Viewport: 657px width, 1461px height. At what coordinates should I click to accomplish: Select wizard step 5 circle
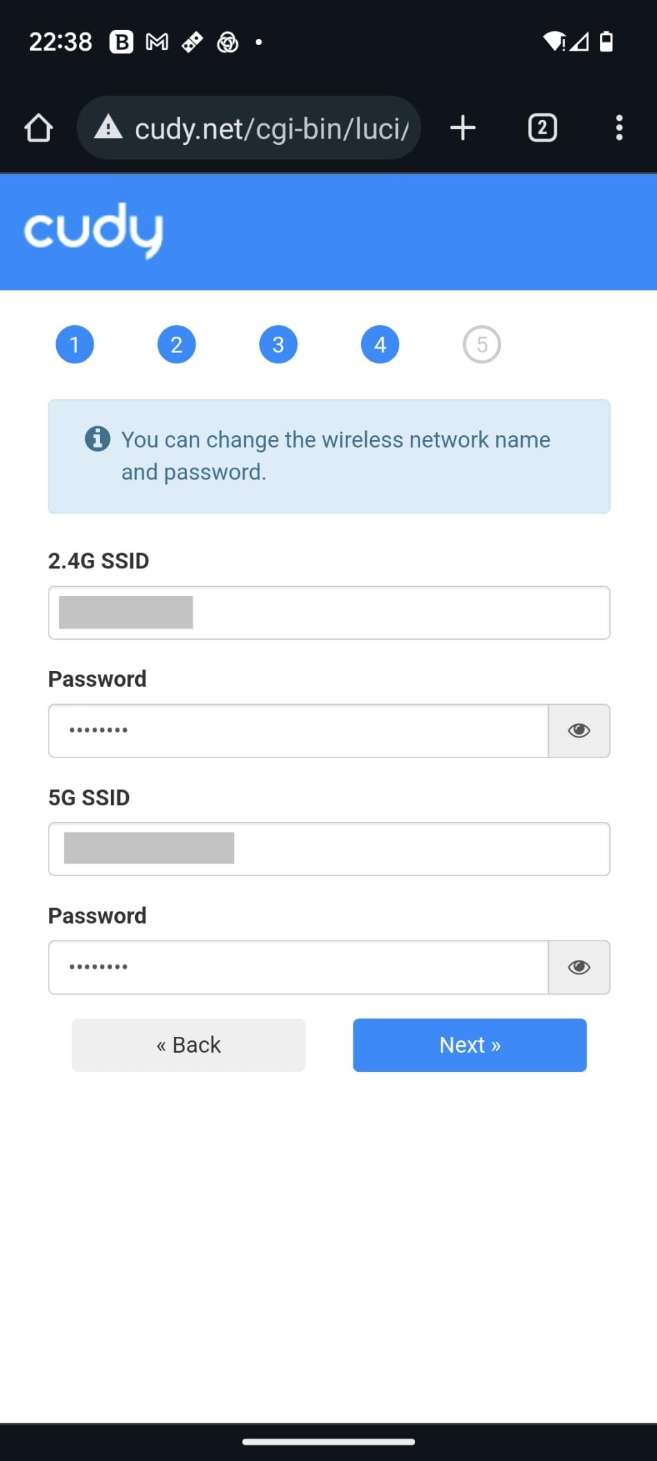coord(482,344)
